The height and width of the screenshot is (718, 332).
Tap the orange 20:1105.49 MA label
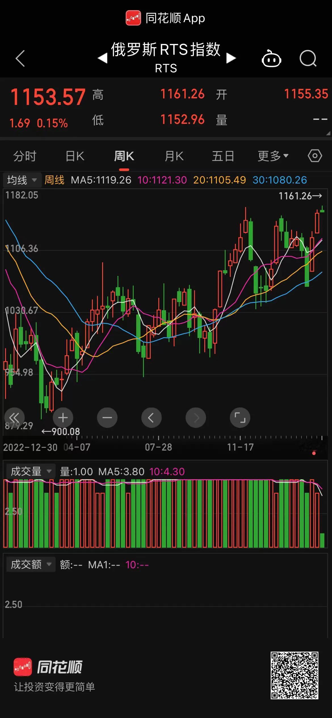[220, 180]
